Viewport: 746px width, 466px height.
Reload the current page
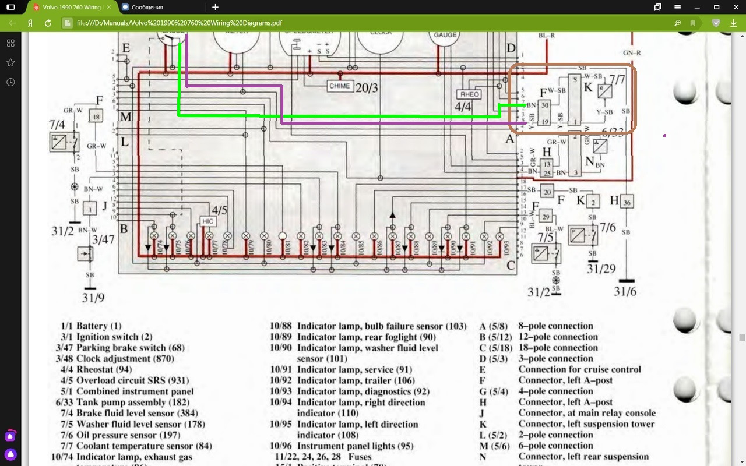click(48, 23)
